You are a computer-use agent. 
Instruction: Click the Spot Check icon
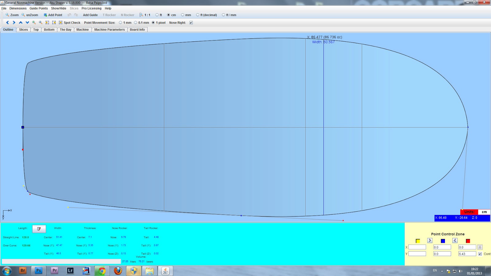pos(60,23)
